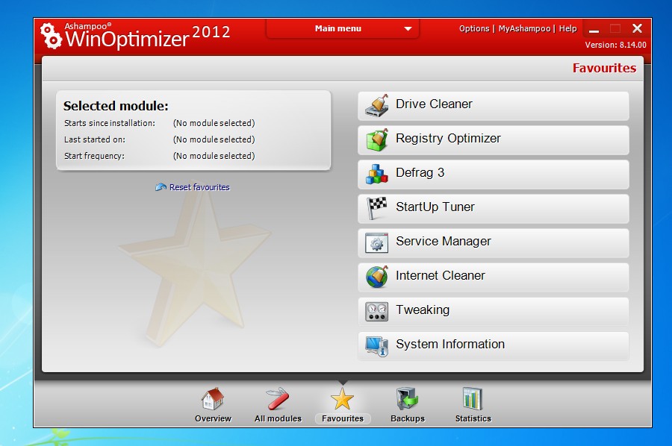Viewport: 672px width, 446px height.
Task: Launch the Drive Cleaner module
Action: point(494,106)
